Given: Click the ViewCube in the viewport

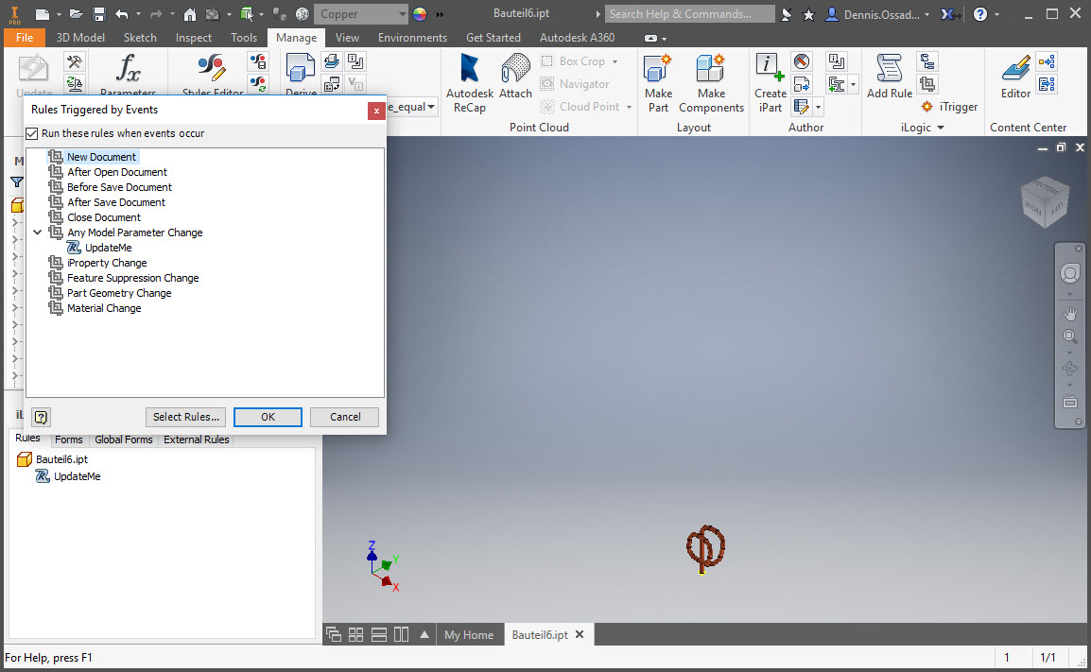Looking at the screenshot, I should [1044, 203].
